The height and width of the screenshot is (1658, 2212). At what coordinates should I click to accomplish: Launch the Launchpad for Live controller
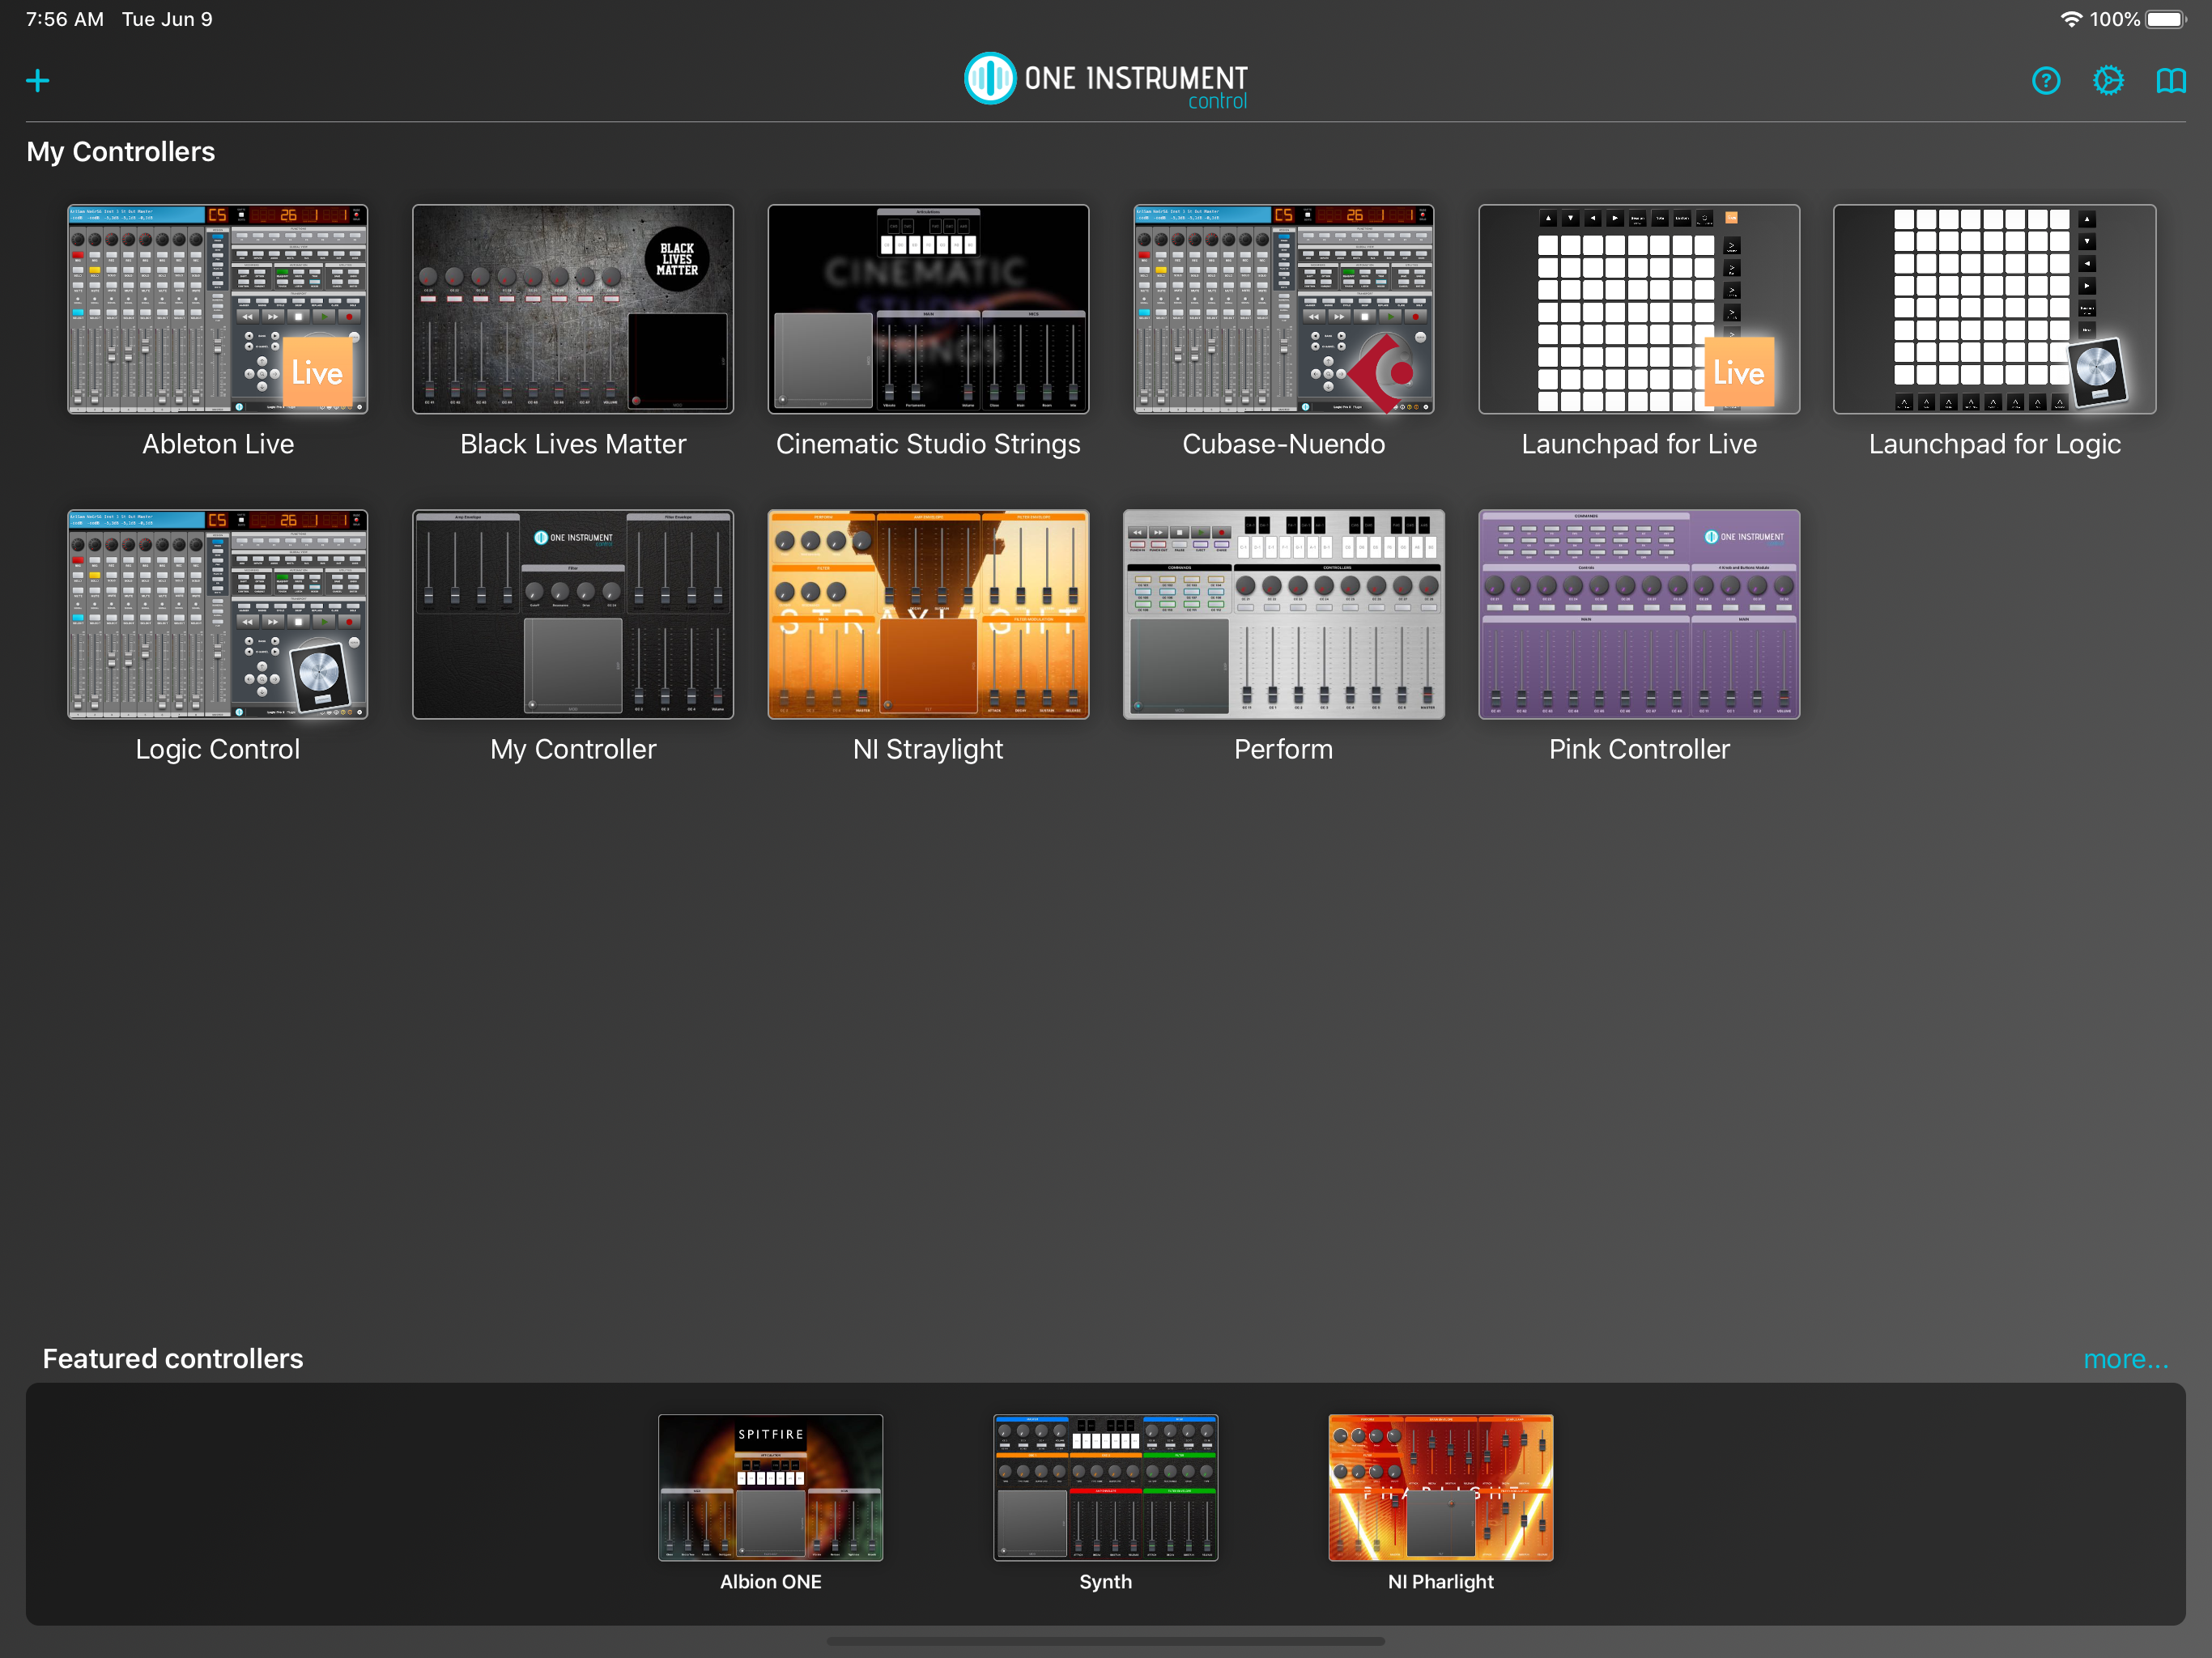click(x=1638, y=309)
